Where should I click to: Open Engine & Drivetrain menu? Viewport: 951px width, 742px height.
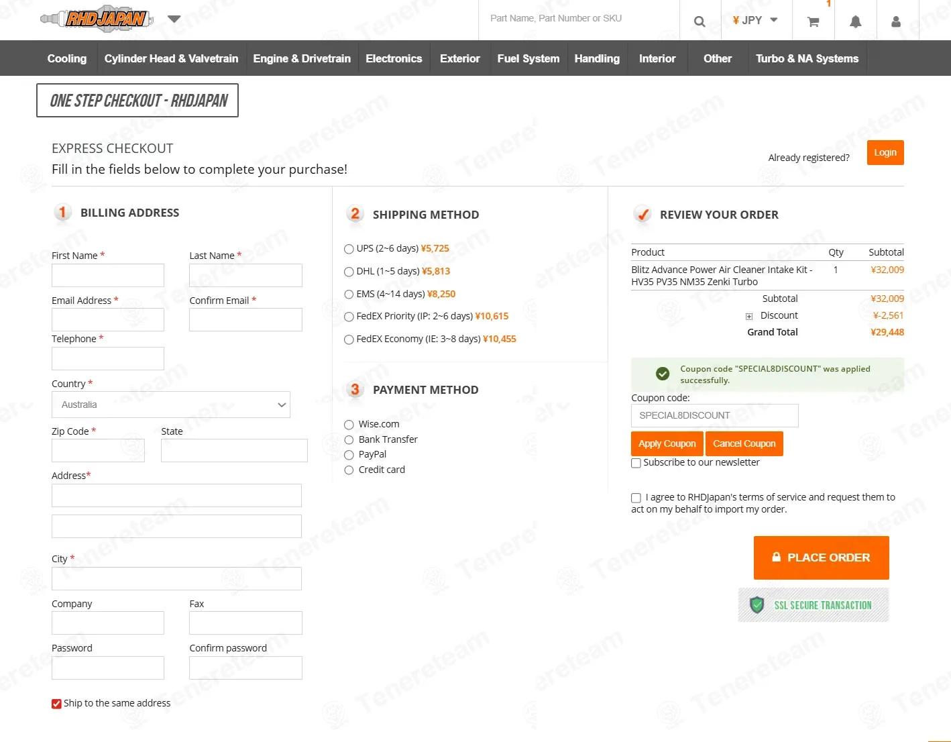(x=302, y=58)
